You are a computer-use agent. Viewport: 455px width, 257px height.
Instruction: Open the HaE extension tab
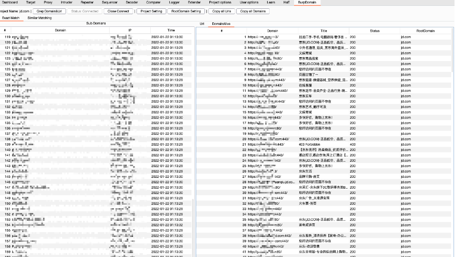click(286, 2)
